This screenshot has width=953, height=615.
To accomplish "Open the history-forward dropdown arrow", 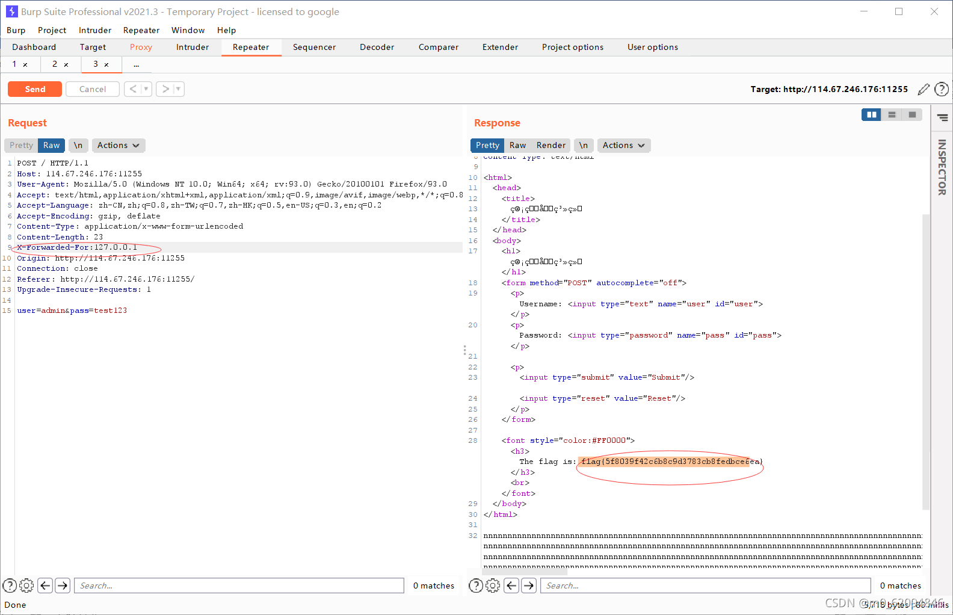I will (179, 89).
